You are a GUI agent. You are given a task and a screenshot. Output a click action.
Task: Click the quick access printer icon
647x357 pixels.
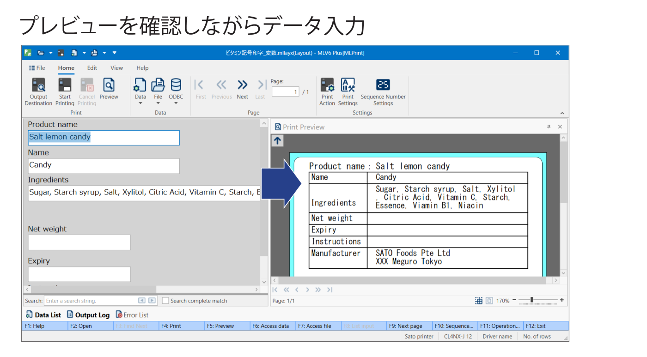click(61, 53)
